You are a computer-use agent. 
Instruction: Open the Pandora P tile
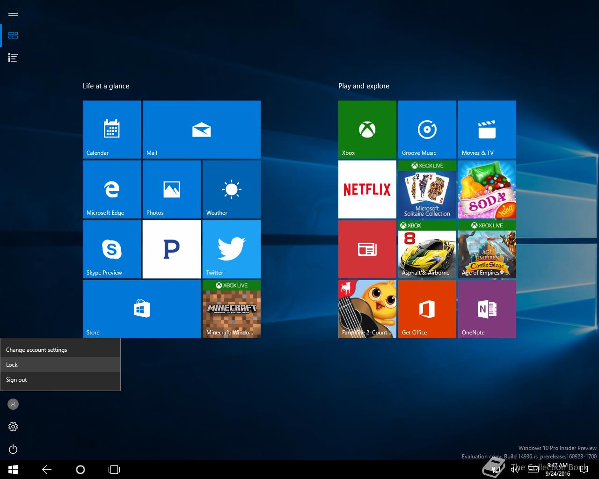tap(172, 249)
